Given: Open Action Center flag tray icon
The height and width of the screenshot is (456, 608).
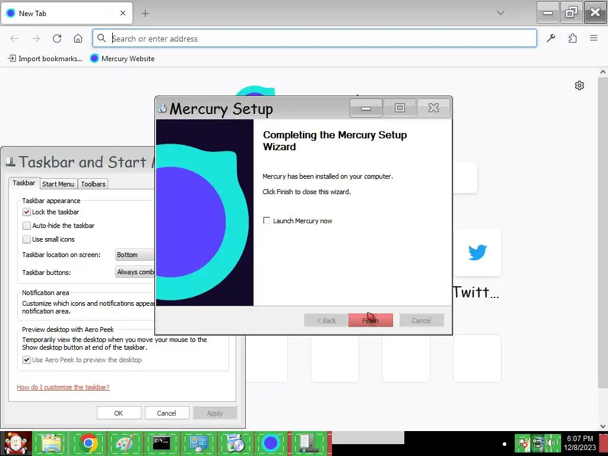Looking at the screenshot, I should (x=522, y=443).
